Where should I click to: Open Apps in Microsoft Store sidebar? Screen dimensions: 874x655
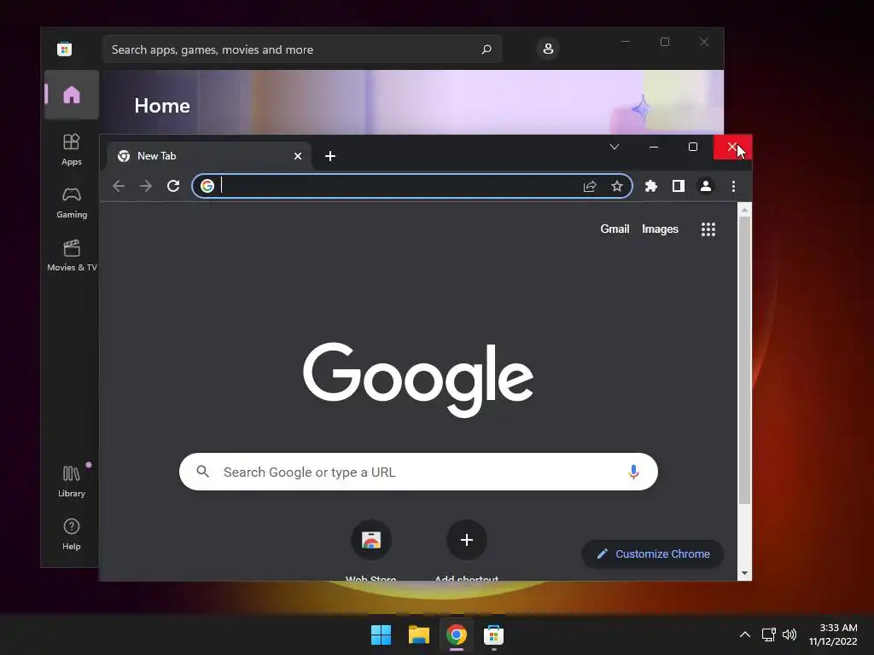tap(72, 149)
